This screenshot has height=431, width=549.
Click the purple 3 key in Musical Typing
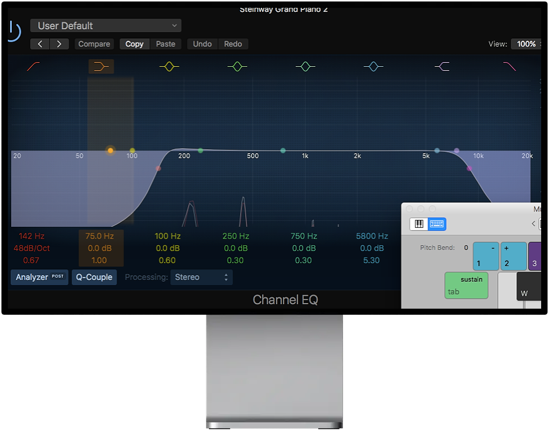point(534,256)
